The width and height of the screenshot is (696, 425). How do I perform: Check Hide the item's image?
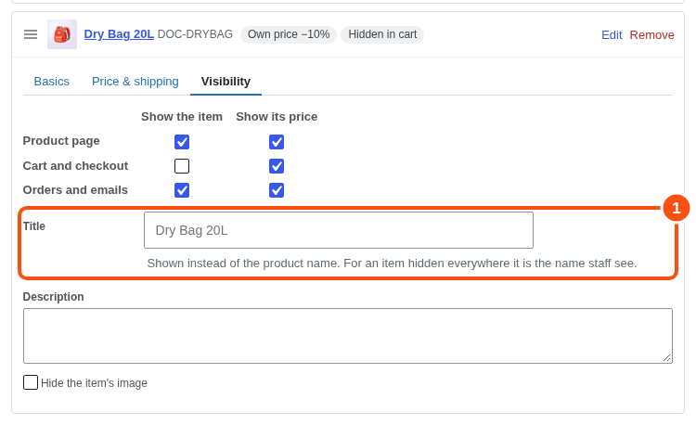(31, 382)
